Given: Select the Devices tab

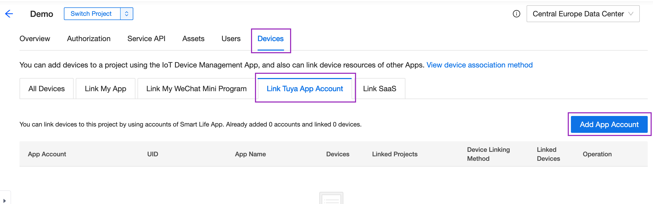Looking at the screenshot, I should coord(271,39).
